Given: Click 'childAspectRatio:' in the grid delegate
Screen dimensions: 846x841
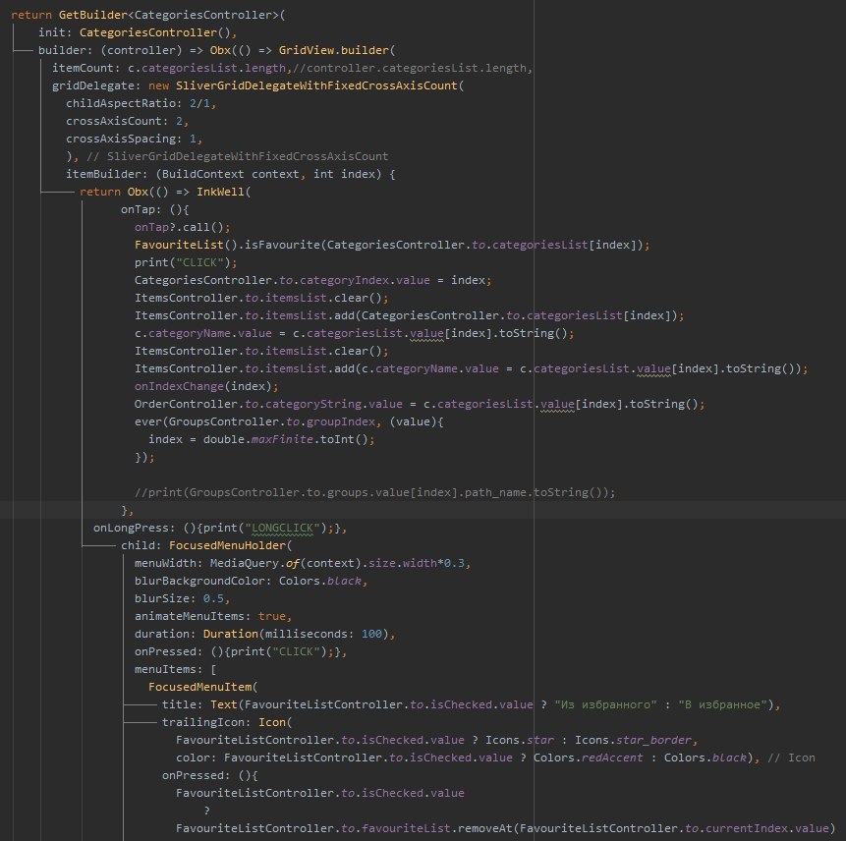Looking at the screenshot, I should [124, 103].
